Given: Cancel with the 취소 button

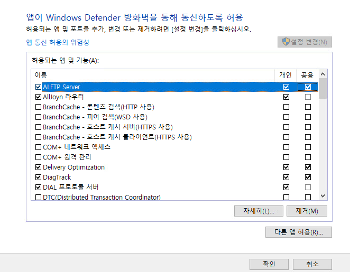Looking at the screenshot, I should pyautogui.click(x=312, y=264).
